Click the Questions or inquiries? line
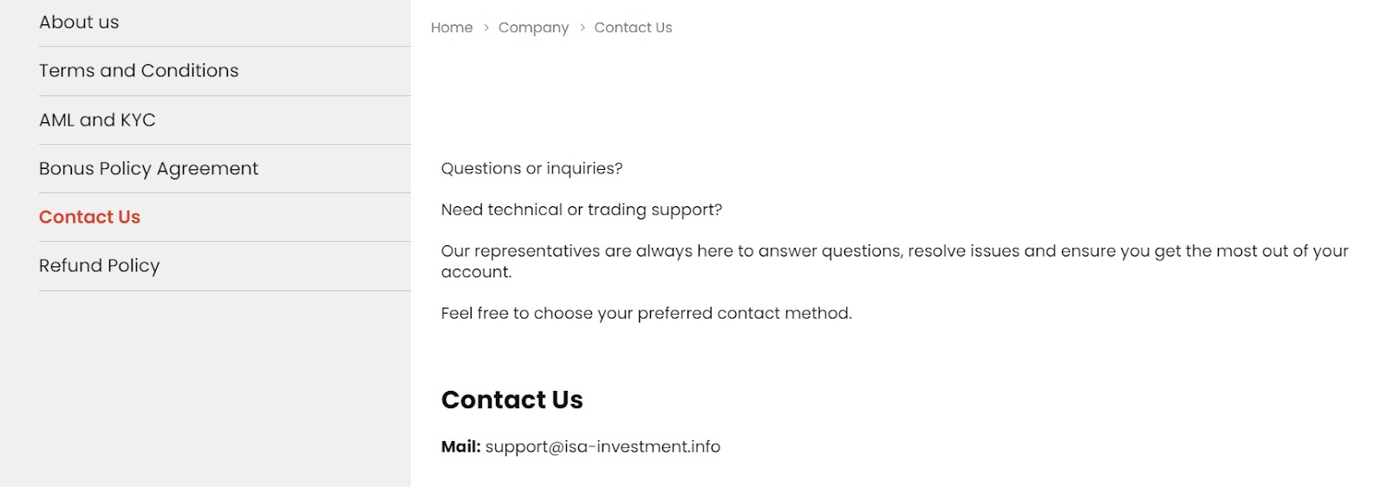The image size is (1387, 487). (x=531, y=169)
